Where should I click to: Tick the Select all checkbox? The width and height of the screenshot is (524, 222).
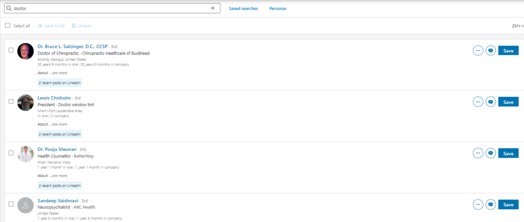tap(8, 26)
